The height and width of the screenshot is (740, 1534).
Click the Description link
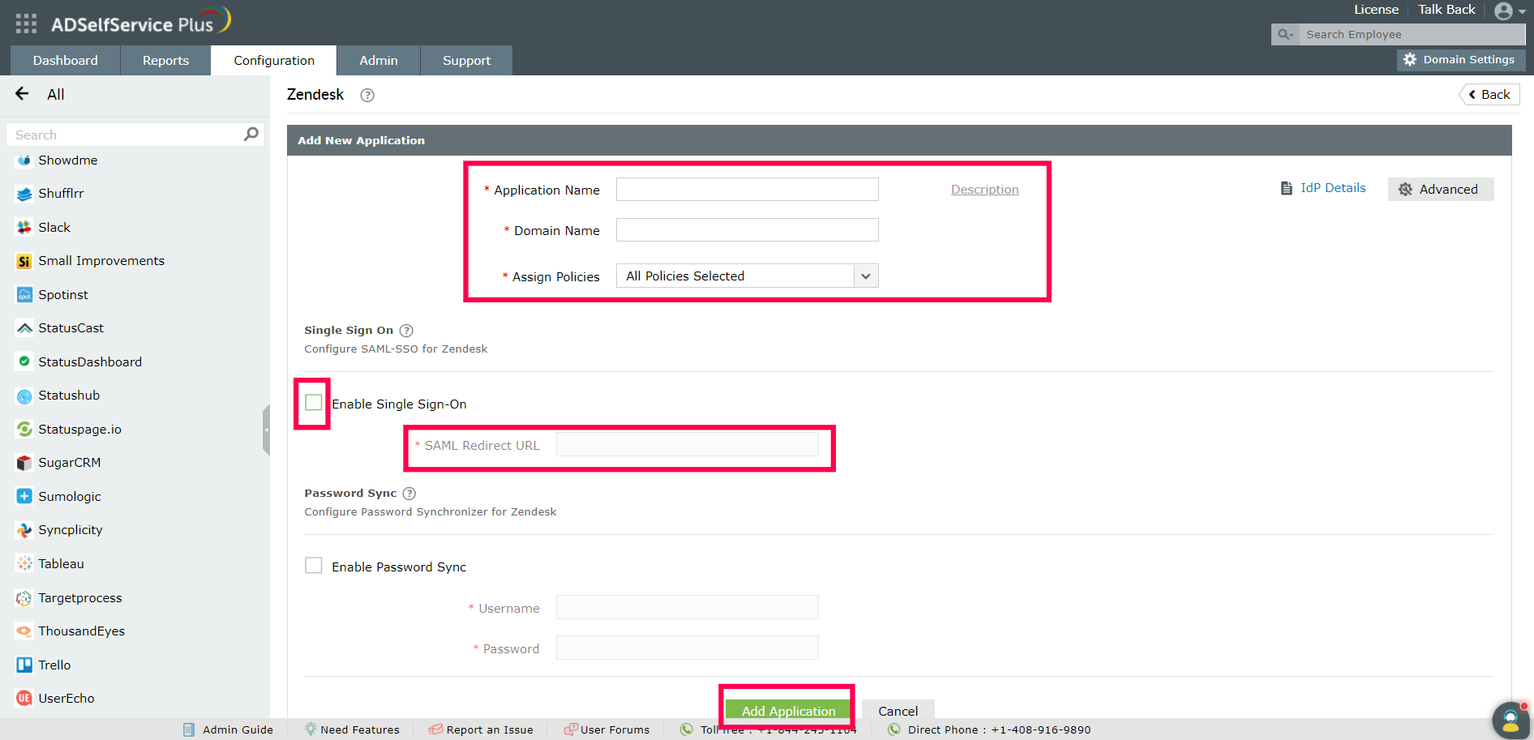point(984,190)
